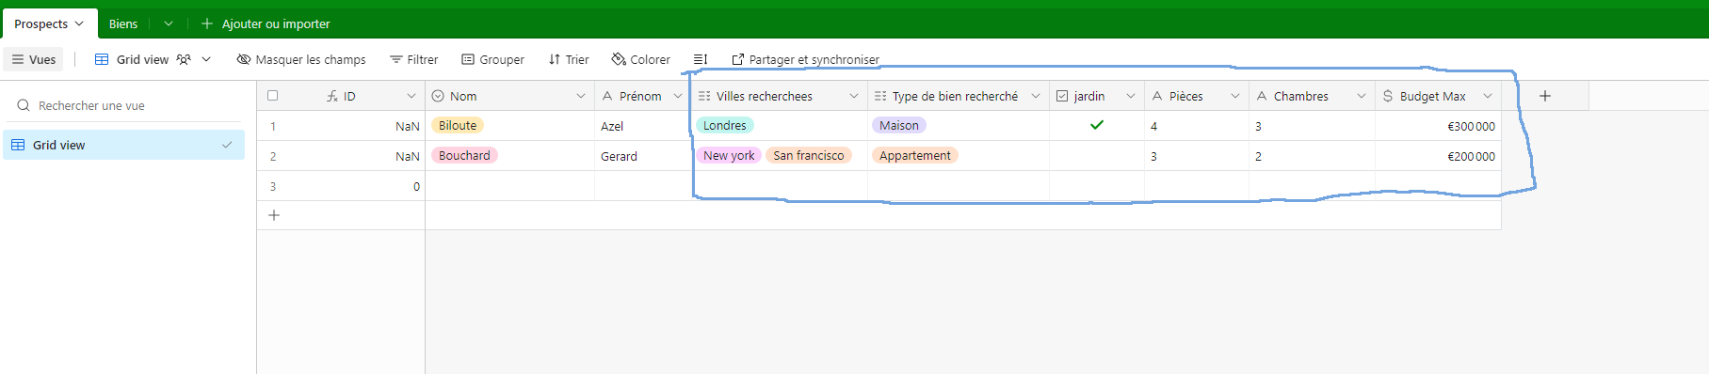Select the Bouchard name tag
This screenshot has height=374, width=1709.
(x=464, y=155)
